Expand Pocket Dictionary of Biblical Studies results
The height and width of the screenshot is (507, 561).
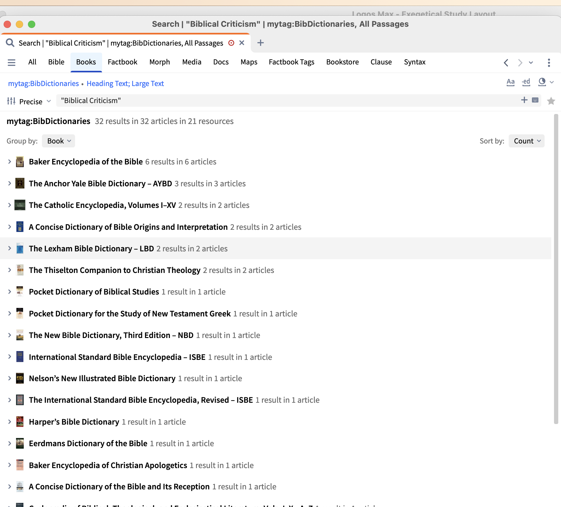pos(10,292)
